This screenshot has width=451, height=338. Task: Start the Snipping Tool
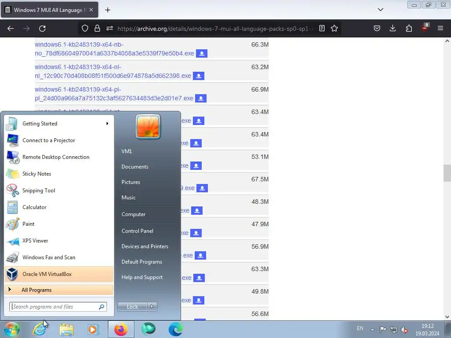59,190
